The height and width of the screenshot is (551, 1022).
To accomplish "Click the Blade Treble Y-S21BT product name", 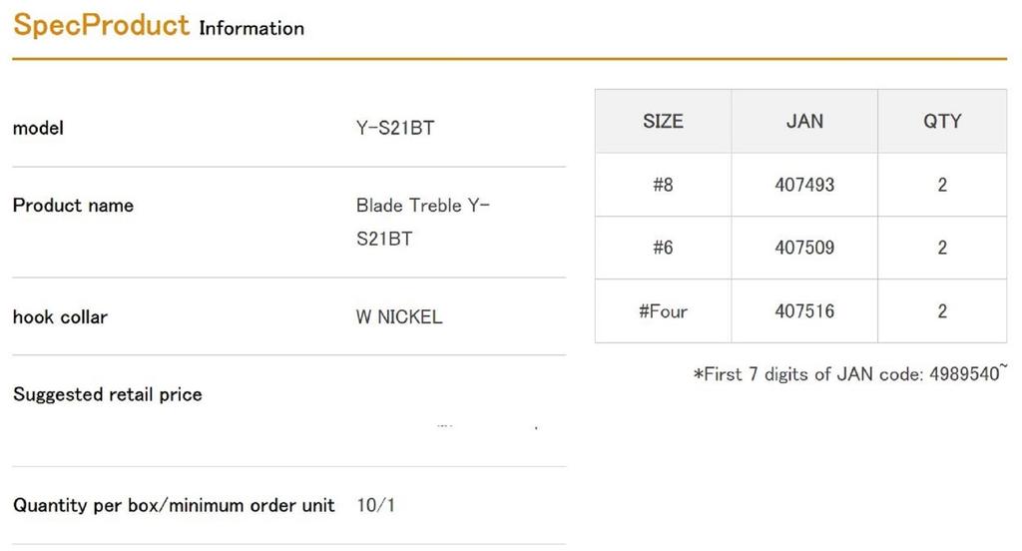I will click(x=422, y=222).
